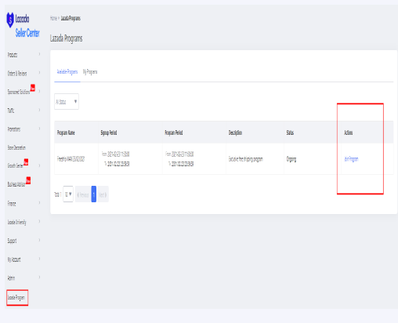
Task: Open Sponsored Solutions in the sidebar
Action: [19, 92]
